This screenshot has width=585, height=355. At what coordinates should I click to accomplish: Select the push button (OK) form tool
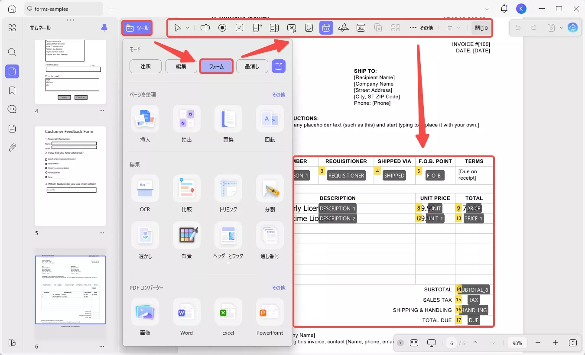tap(291, 27)
